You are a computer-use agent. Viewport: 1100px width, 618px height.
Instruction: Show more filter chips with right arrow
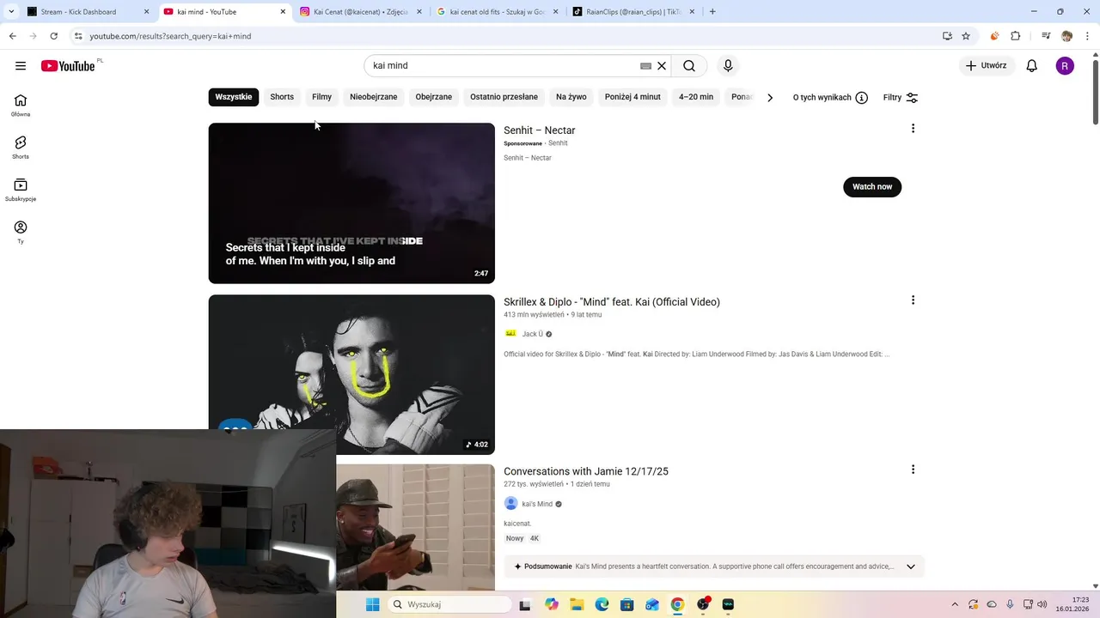pyautogui.click(x=770, y=98)
